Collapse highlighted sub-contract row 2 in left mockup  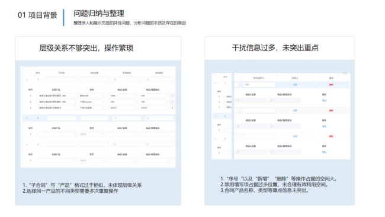pyautogui.click(x=27, y=118)
